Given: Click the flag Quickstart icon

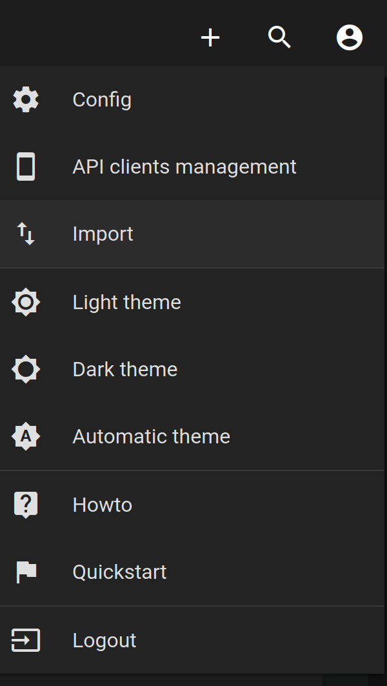Looking at the screenshot, I should [x=26, y=572].
